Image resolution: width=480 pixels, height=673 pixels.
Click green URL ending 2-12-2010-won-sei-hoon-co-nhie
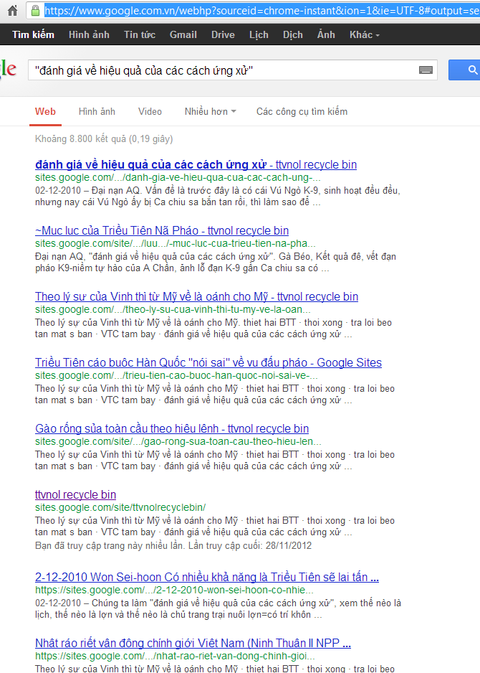[x=174, y=590]
